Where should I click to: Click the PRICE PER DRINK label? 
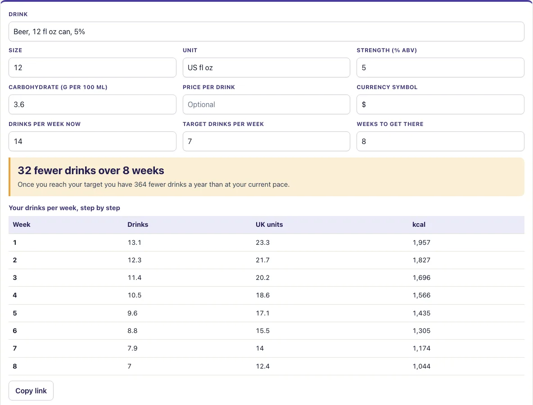pyautogui.click(x=209, y=87)
